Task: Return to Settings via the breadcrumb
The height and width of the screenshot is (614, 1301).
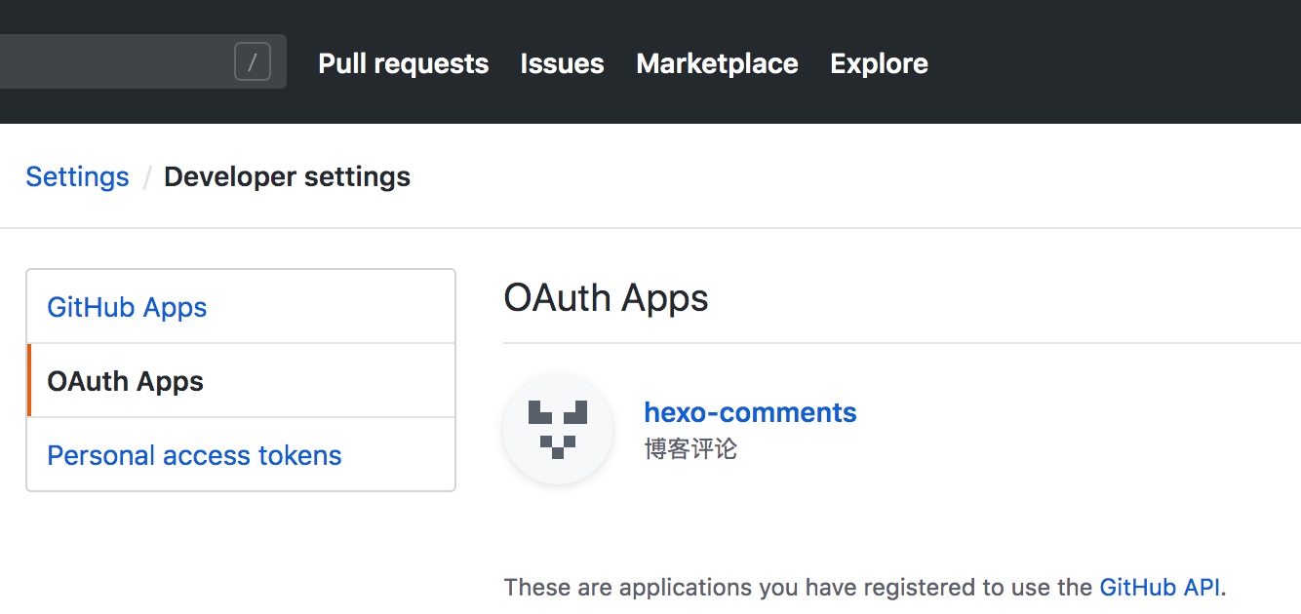Action: tap(77, 176)
